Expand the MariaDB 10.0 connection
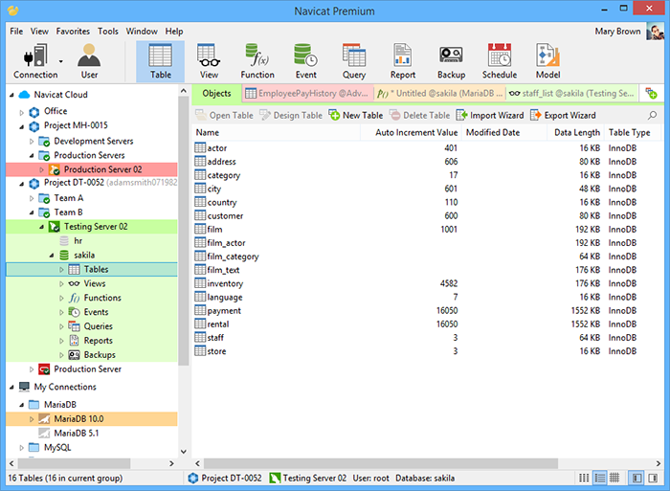This screenshot has width=670, height=491. 32,419
